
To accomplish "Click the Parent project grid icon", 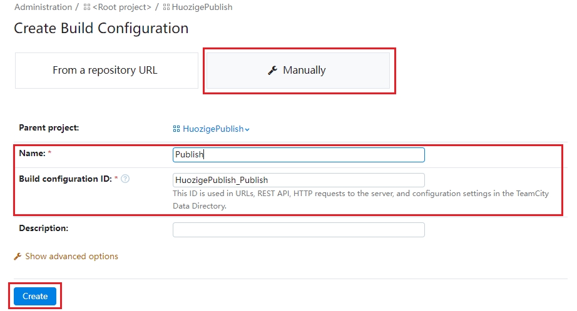I will (x=176, y=129).
